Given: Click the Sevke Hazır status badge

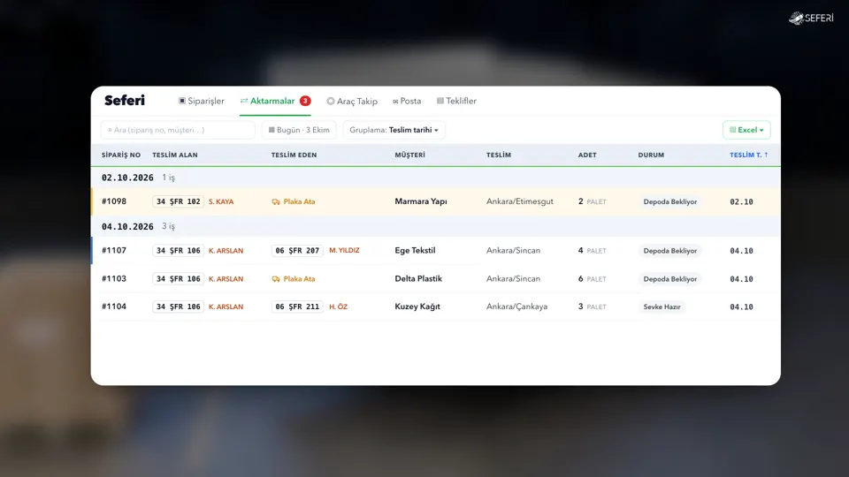Looking at the screenshot, I should tap(662, 307).
